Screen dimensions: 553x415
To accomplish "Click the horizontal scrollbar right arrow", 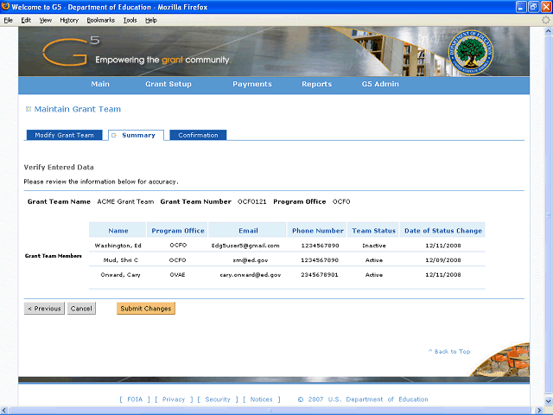I will click(539, 411).
